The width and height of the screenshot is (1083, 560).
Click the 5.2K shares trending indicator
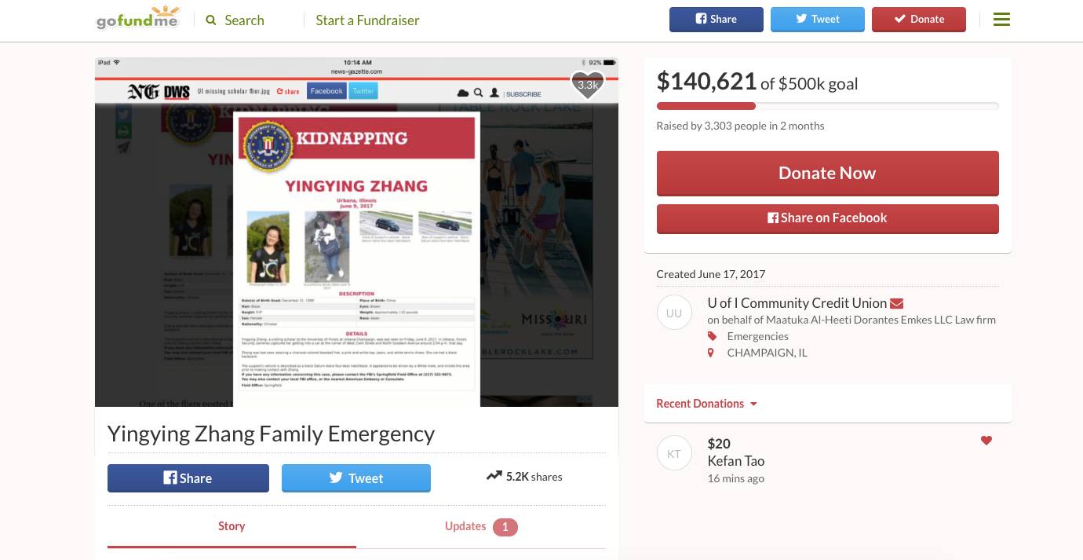click(524, 476)
